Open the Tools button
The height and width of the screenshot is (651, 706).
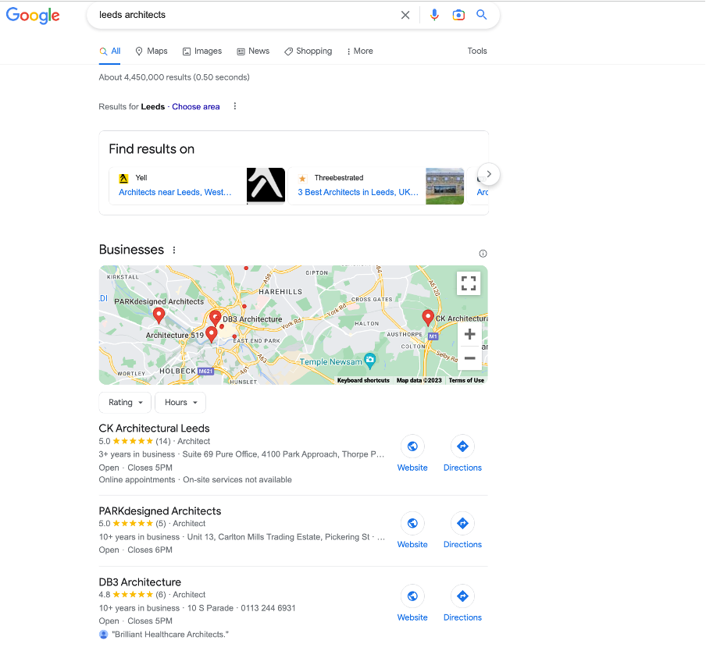point(477,52)
